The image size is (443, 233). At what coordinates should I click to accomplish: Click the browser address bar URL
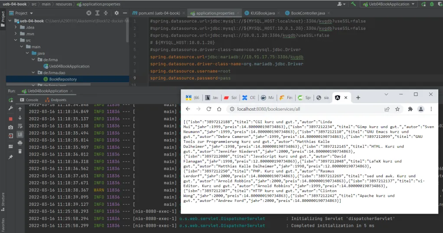(x=268, y=109)
